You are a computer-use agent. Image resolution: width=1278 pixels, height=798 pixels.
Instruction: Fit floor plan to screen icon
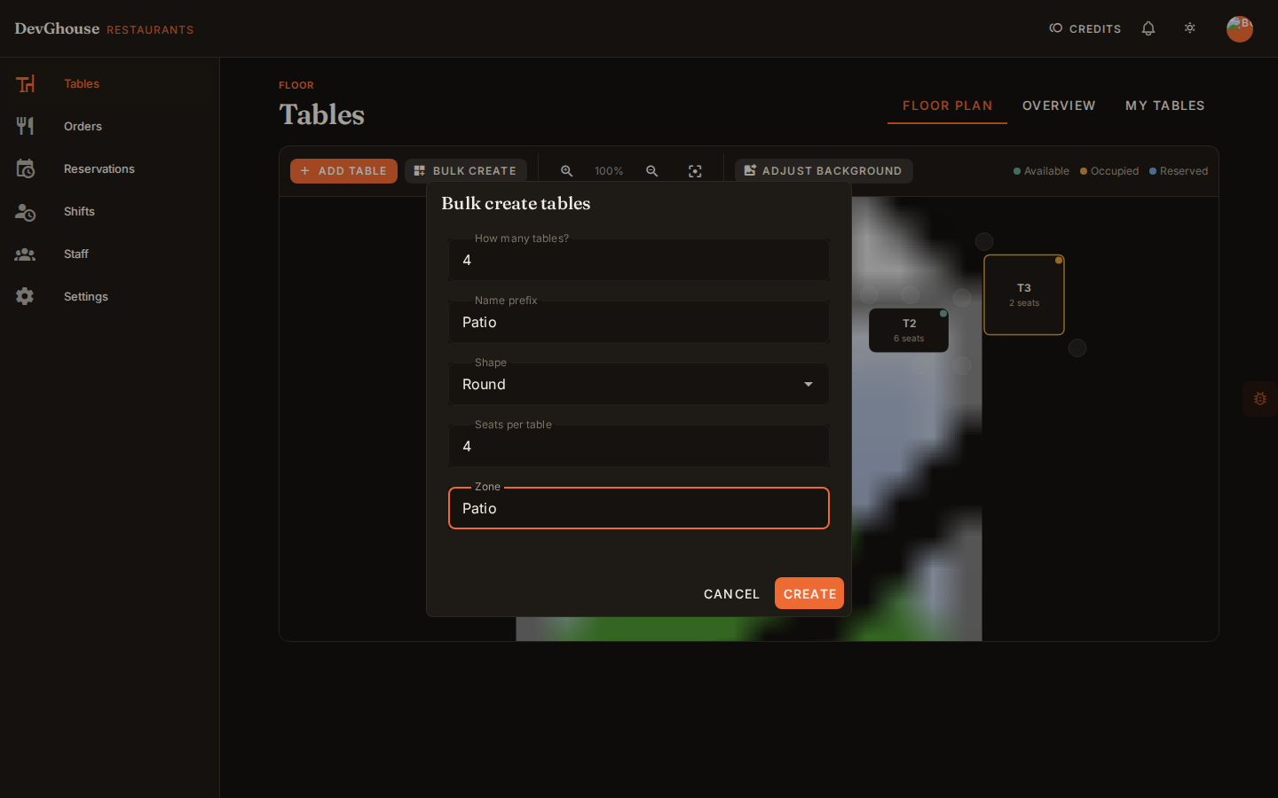[695, 171]
